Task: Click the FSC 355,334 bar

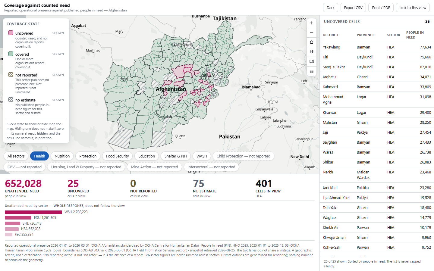Action: coord(8,234)
